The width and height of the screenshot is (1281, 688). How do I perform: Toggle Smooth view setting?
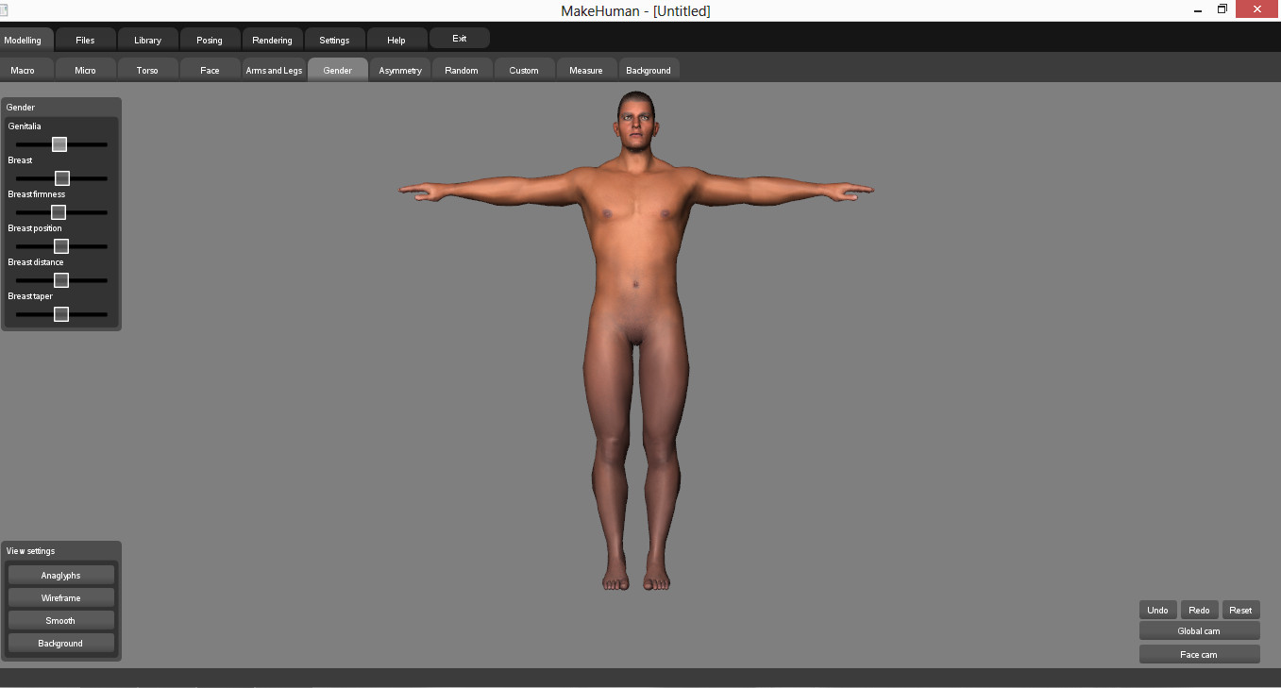click(x=60, y=620)
